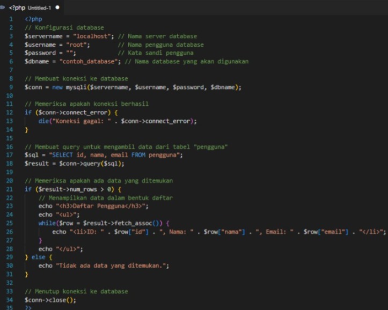Click line number 17 in the gutter
This screenshot has height=310, width=388.
pyautogui.click(x=10, y=155)
